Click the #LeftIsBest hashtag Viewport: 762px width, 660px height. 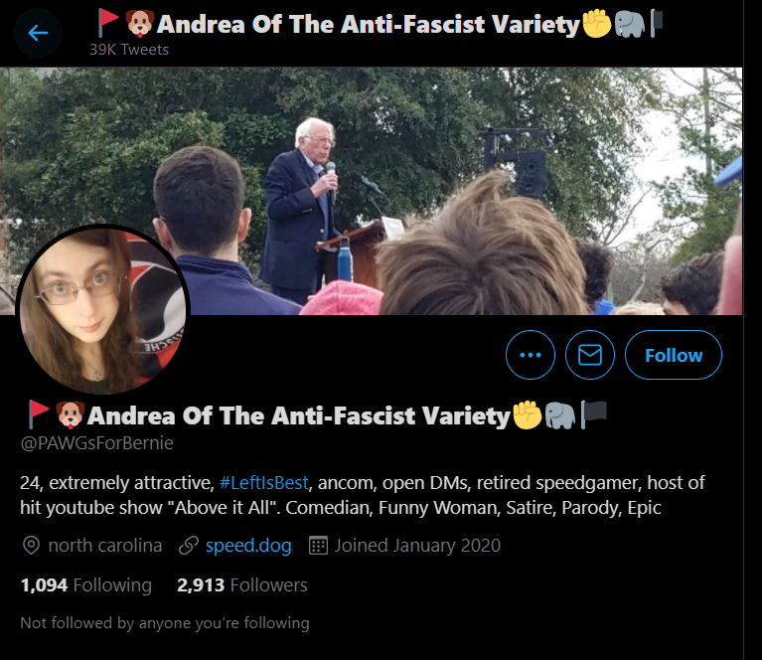(x=264, y=482)
